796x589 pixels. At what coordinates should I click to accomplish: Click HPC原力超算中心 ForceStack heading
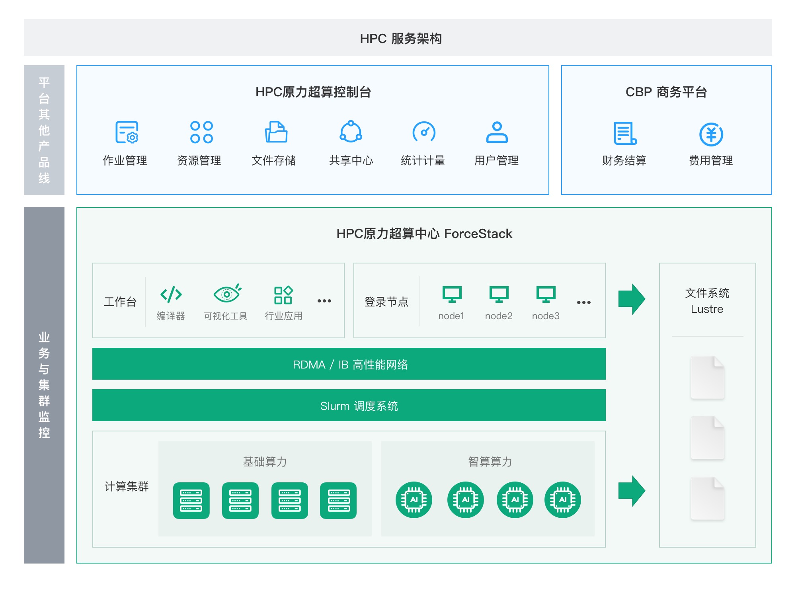424,234
